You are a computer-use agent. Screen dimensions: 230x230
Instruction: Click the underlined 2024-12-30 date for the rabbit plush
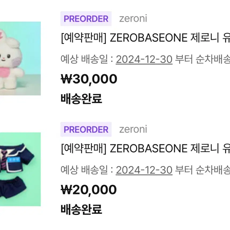tap(144, 59)
